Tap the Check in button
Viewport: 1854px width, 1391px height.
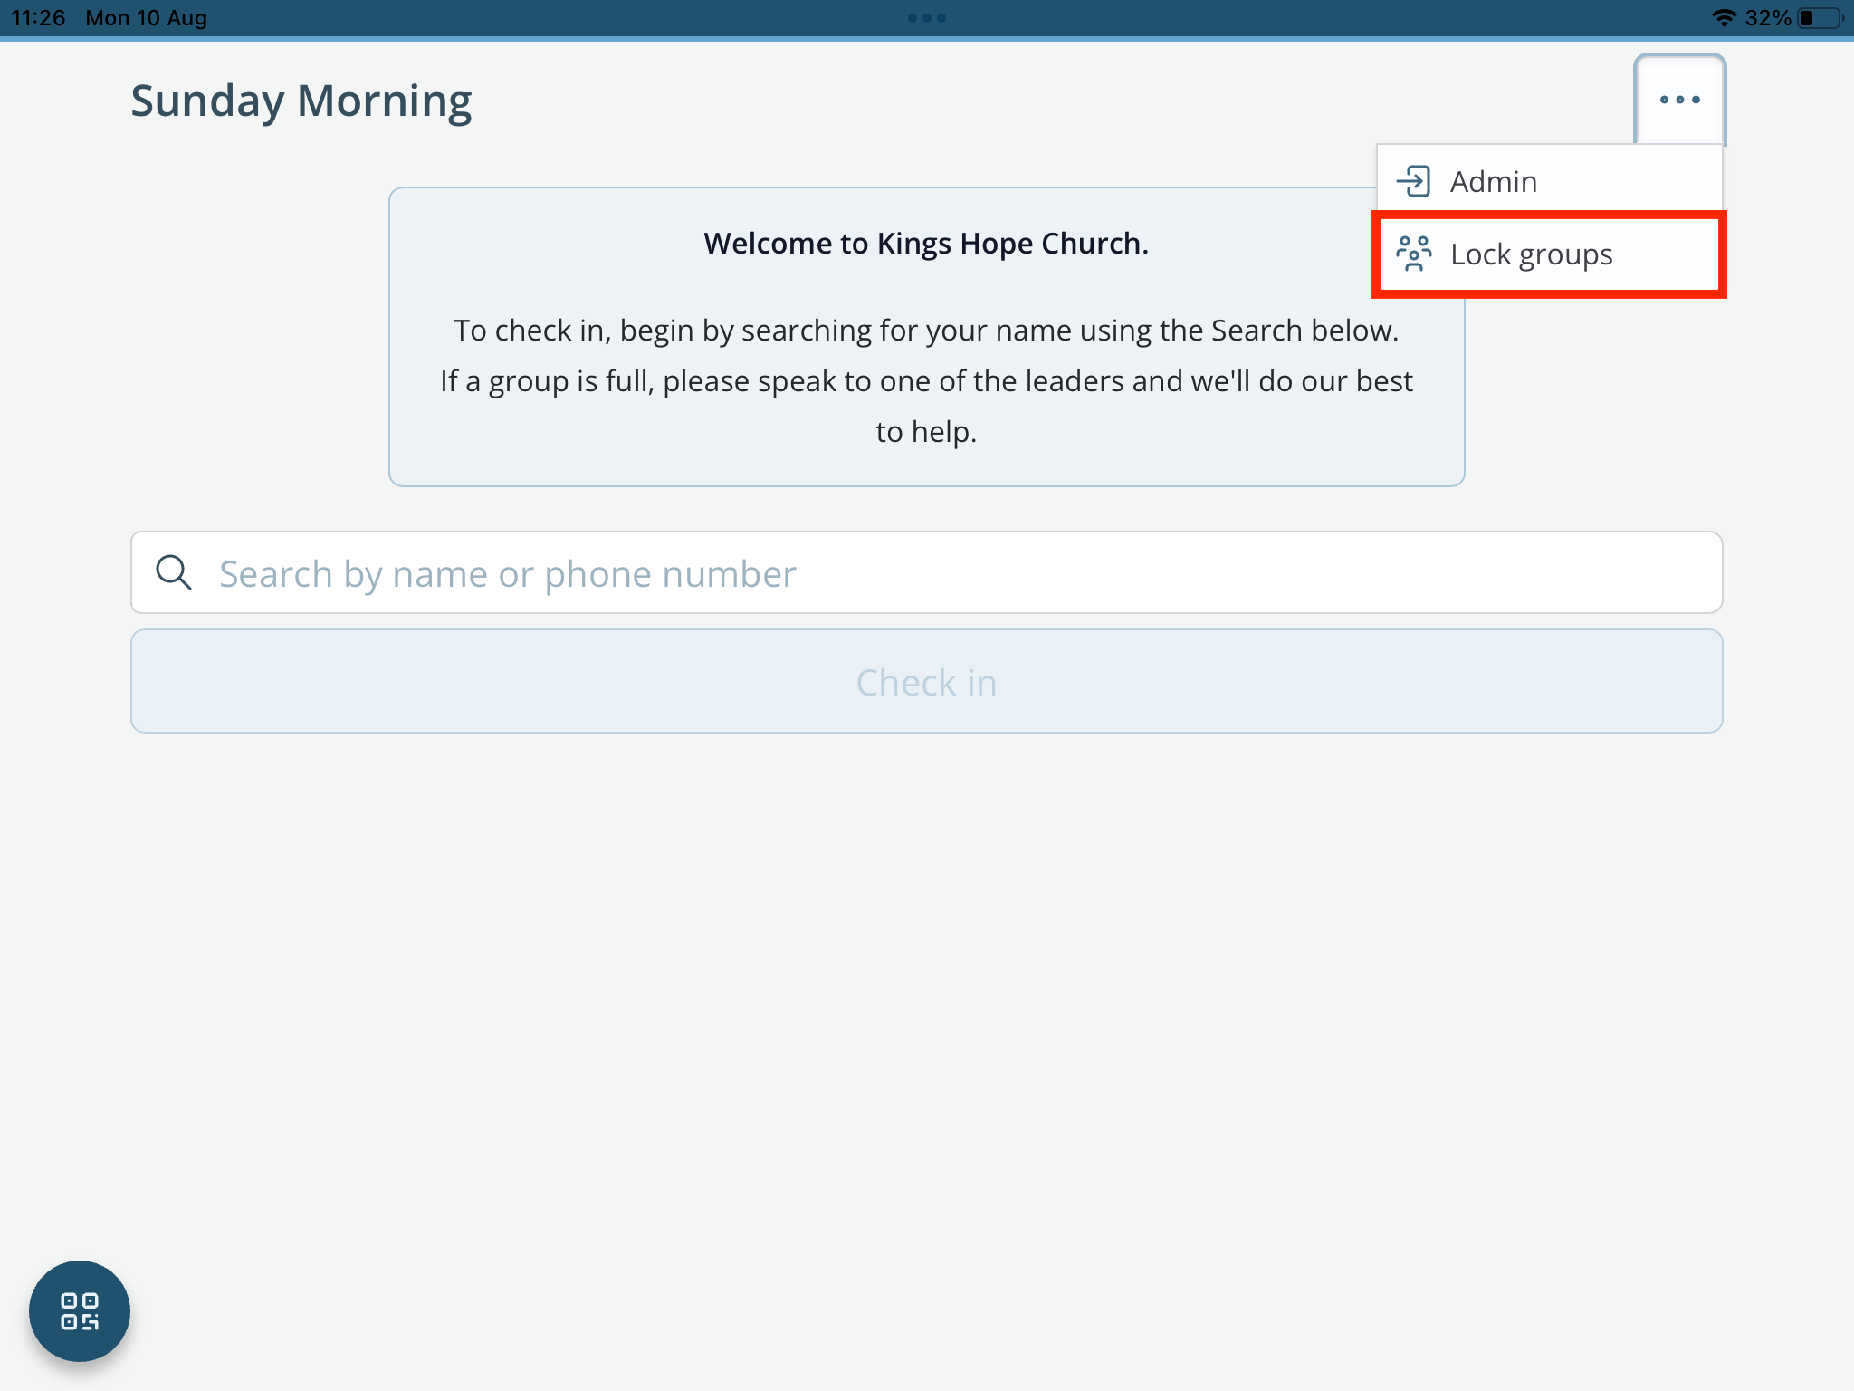[926, 682]
